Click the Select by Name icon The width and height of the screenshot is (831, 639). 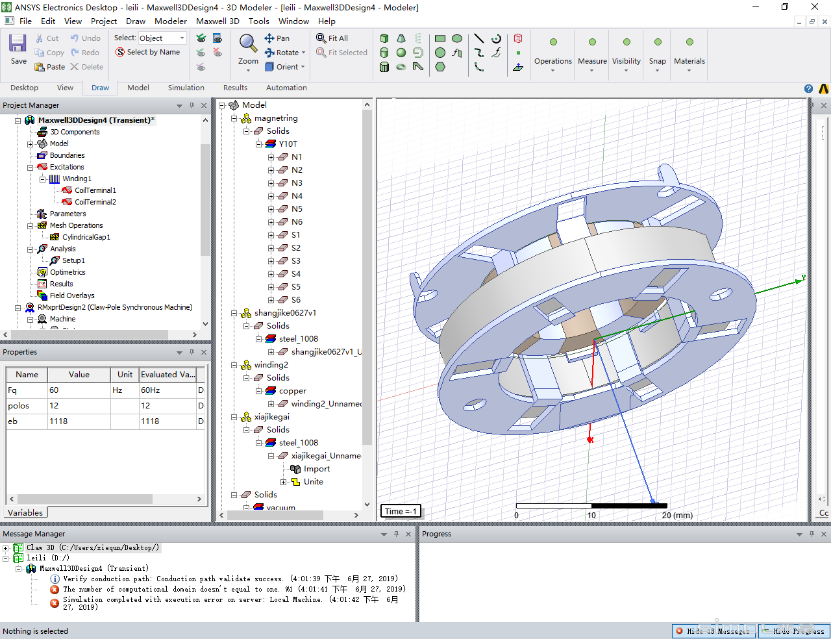coord(120,52)
